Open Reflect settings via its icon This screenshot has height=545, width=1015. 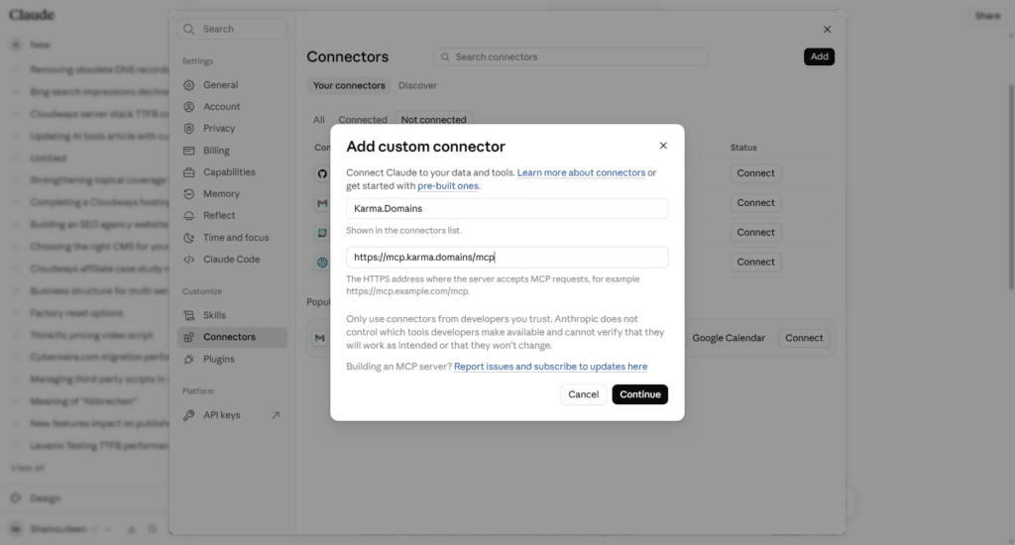click(x=189, y=216)
